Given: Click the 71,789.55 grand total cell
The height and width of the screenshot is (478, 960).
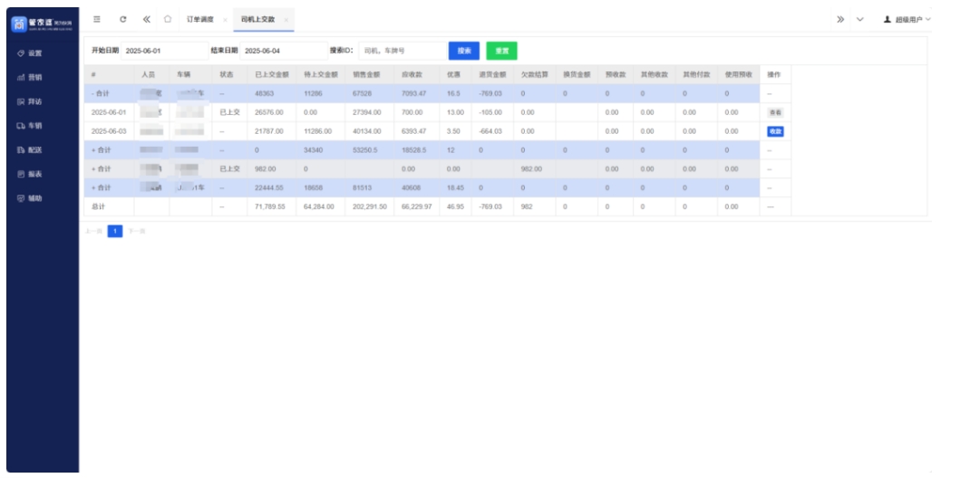Looking at the screenshot, I should coord(270,207).
